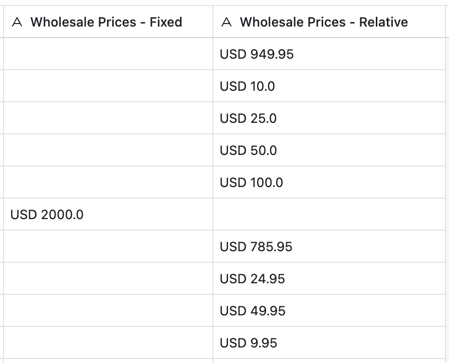Click the USD 24.95 cell
The image size is (449, 363).
[x=253, y=279]
